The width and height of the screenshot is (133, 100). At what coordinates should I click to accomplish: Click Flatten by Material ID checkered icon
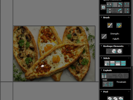pyautogui.click(x=120, y=76)
